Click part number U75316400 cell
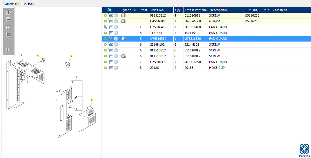The width and height of the screenshot is (311, 158). (x=161, y=27)
